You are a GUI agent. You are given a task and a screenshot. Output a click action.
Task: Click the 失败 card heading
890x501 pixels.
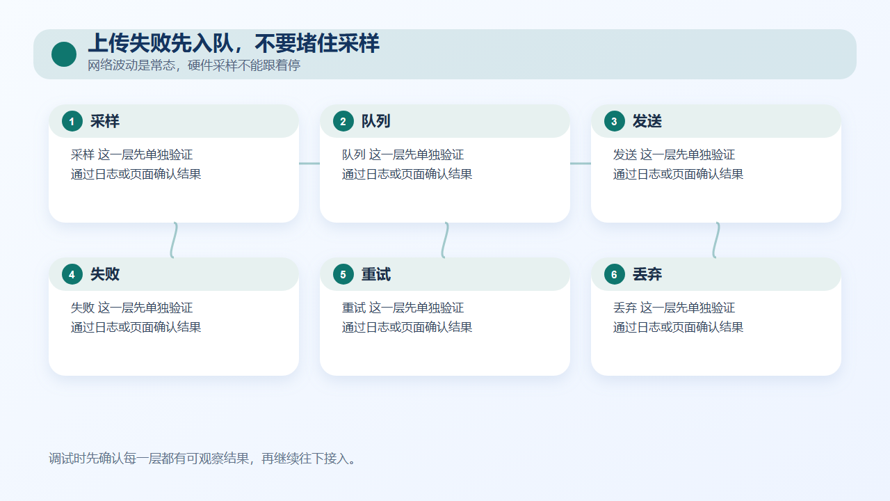coord(105,275)
